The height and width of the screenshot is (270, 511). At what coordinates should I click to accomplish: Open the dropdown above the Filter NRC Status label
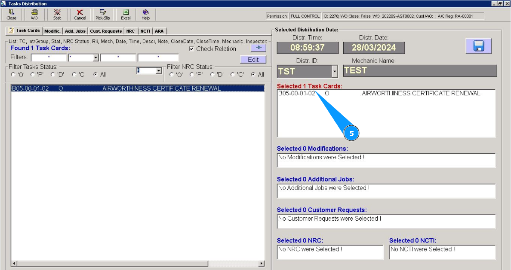(159, 70)
